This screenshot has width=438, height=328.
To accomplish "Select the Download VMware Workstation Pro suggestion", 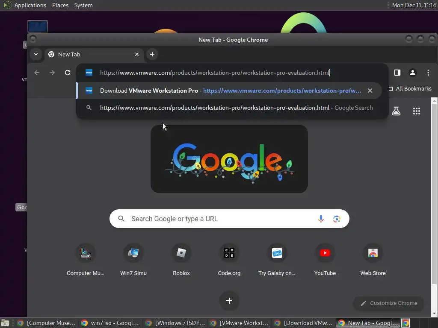I will (229, 91).
